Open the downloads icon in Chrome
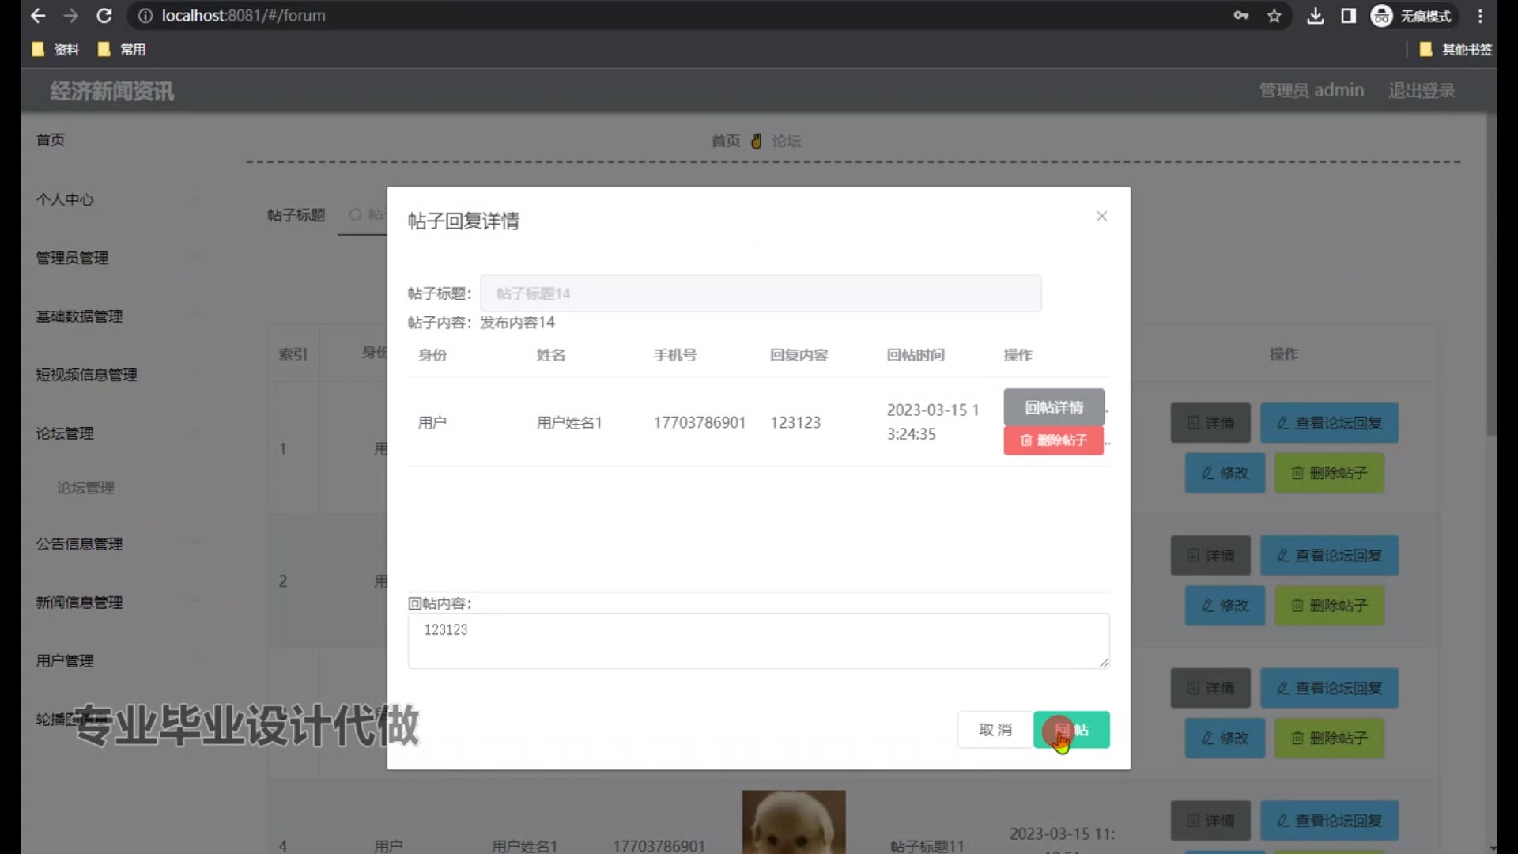The image size is (1518, 854). (1315, 16)
